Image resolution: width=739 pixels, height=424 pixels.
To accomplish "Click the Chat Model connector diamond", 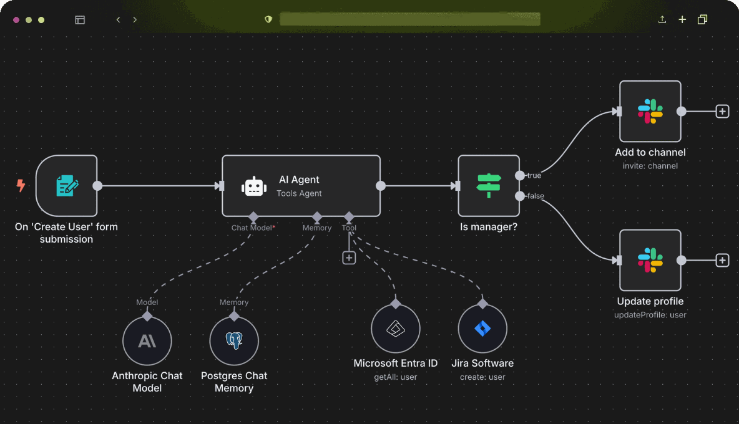I will point(253,217).
